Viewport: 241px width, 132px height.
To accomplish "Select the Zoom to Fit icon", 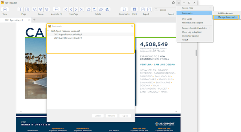I will (56, 9).
